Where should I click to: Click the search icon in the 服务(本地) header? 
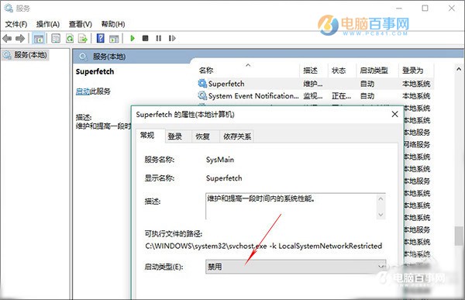click(83, 57)
